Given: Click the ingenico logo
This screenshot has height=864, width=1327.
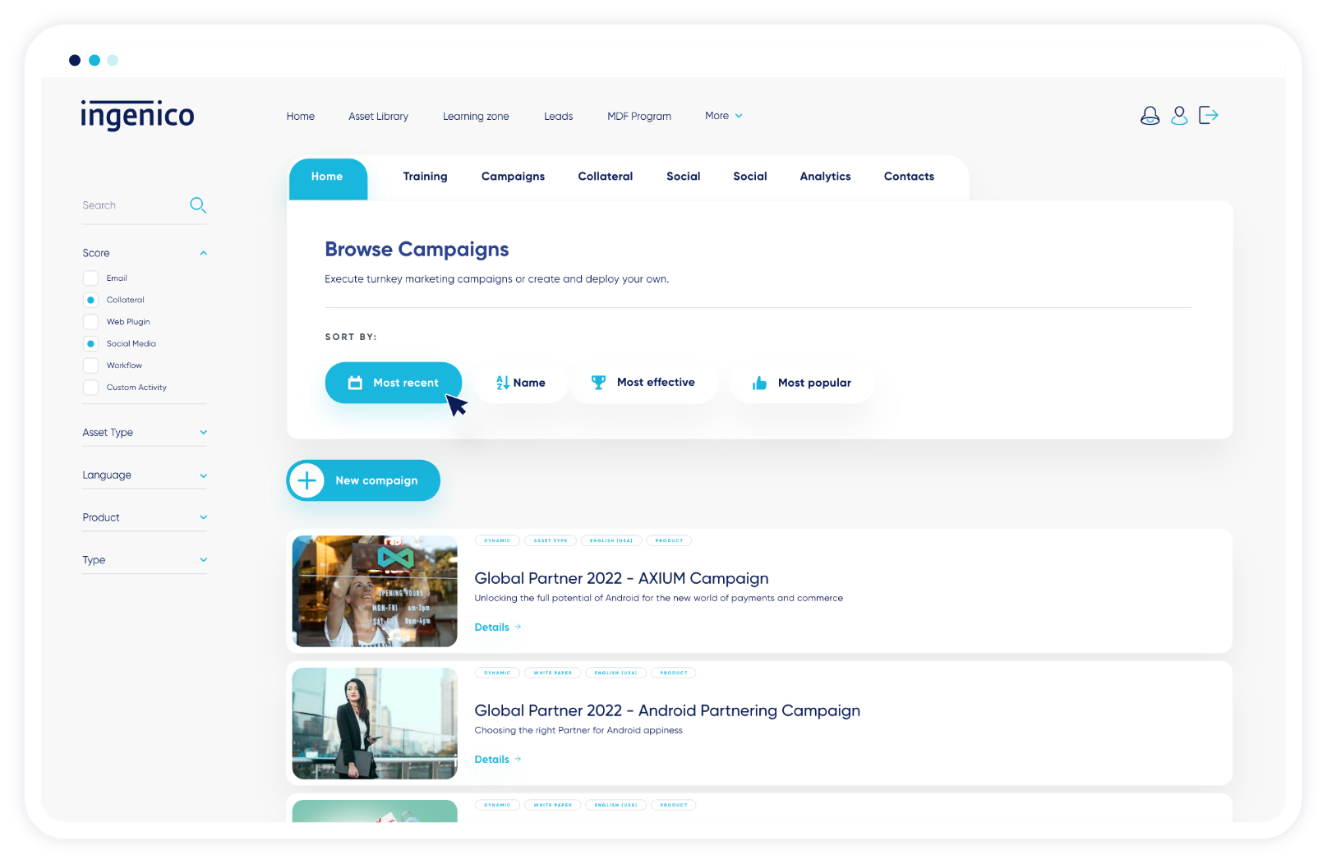Looking at the screenshot, I should click(137, 115).
